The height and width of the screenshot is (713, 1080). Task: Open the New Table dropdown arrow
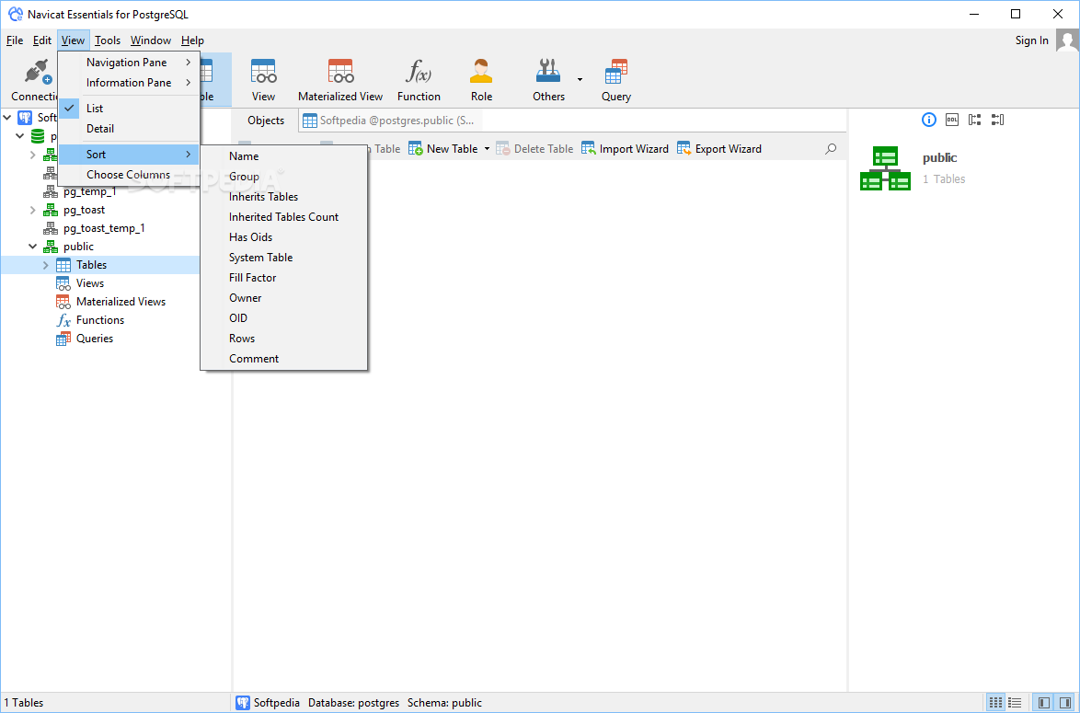(487, 149)
